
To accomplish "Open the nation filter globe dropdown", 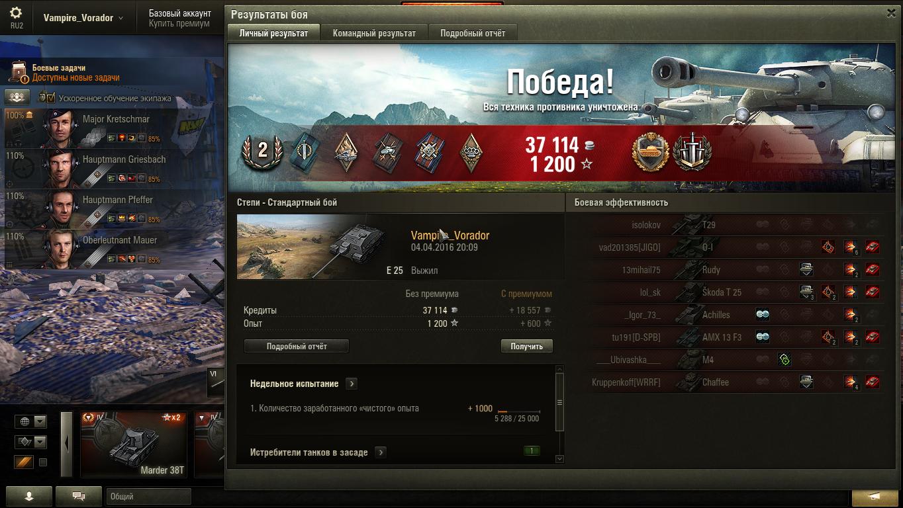I will 31,421.
